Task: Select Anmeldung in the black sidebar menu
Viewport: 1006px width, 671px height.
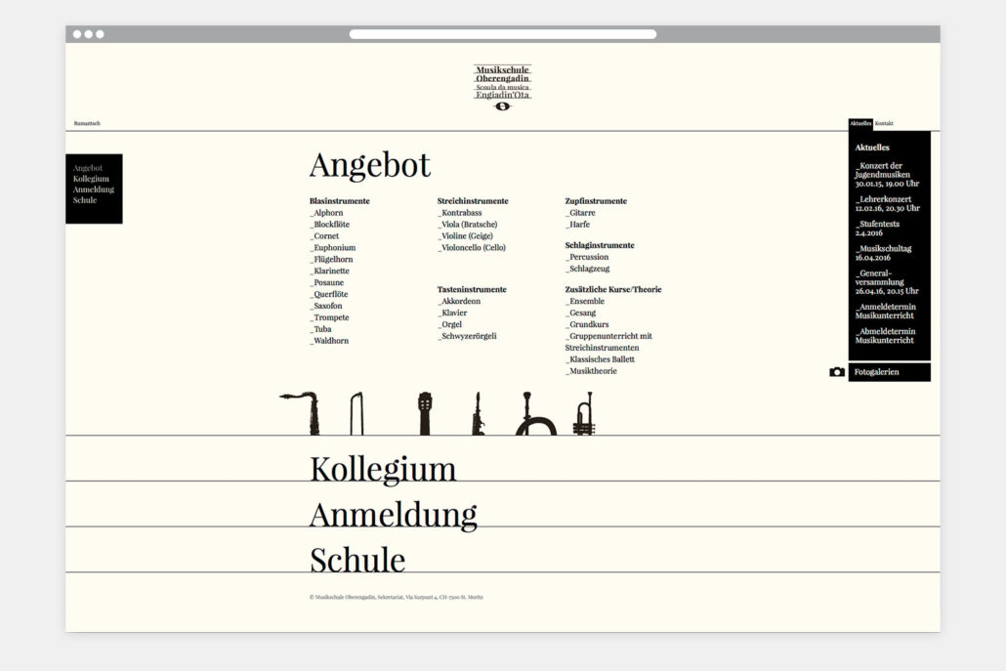Action: (94, 189)
